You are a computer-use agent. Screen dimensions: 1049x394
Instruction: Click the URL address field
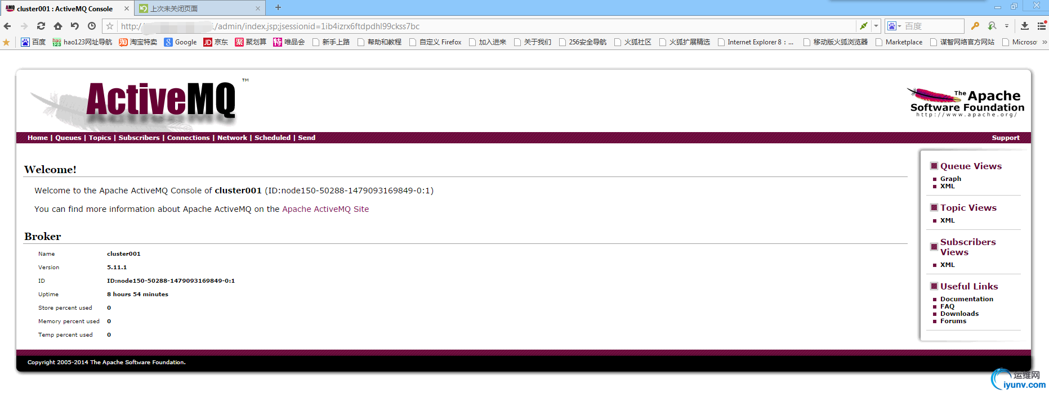click(487, 26)
